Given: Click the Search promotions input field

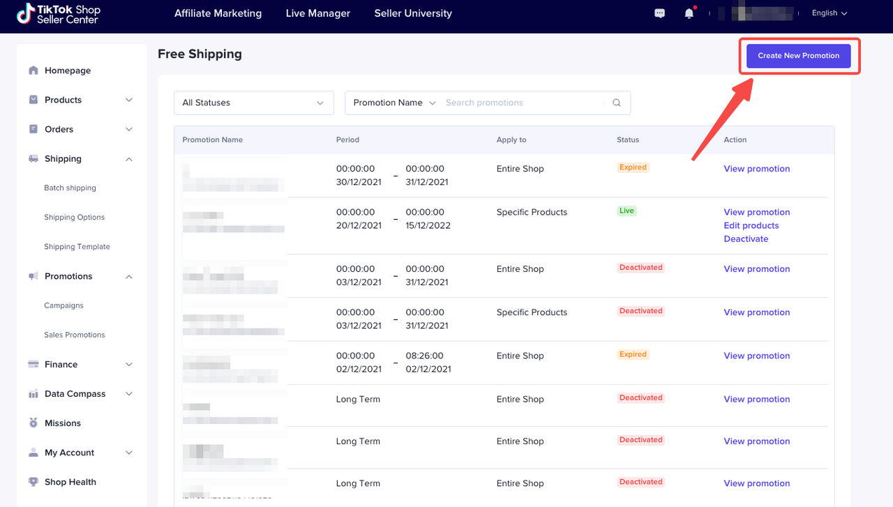Looking at the screenshot, I should 523,103.
